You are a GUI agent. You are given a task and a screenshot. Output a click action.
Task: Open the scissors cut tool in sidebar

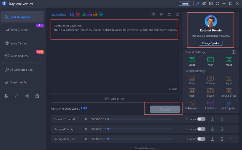click(x=27, y=96)
